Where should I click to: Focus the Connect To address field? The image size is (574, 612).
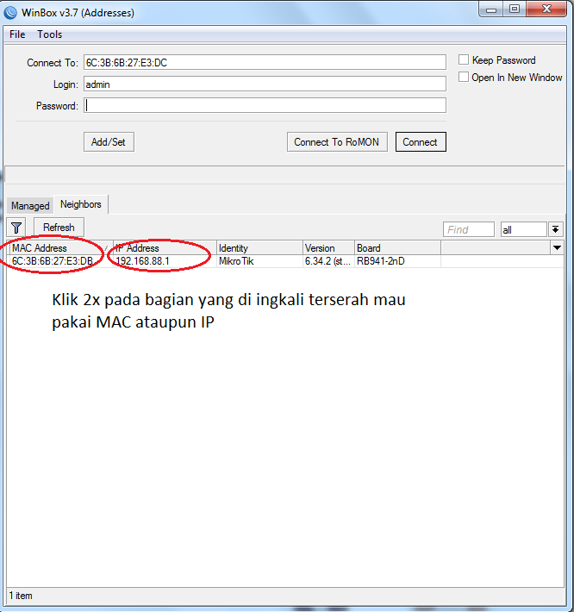click(x=265, y=62)
